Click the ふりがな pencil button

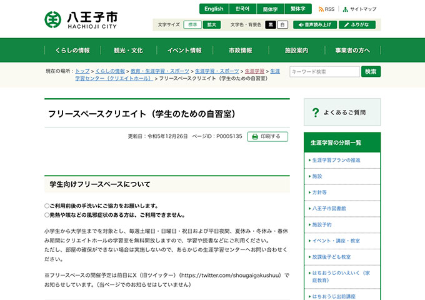click(357, 24)
